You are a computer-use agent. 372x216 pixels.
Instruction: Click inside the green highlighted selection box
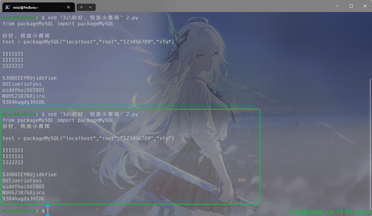(130, 157)
